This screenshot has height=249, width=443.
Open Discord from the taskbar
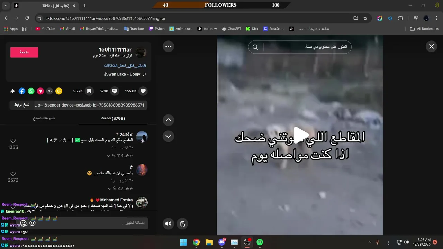point(221,242)
